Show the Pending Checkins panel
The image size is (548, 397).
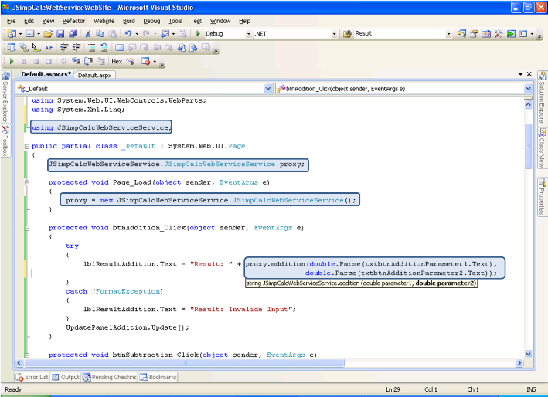click(x=111, y=377)
